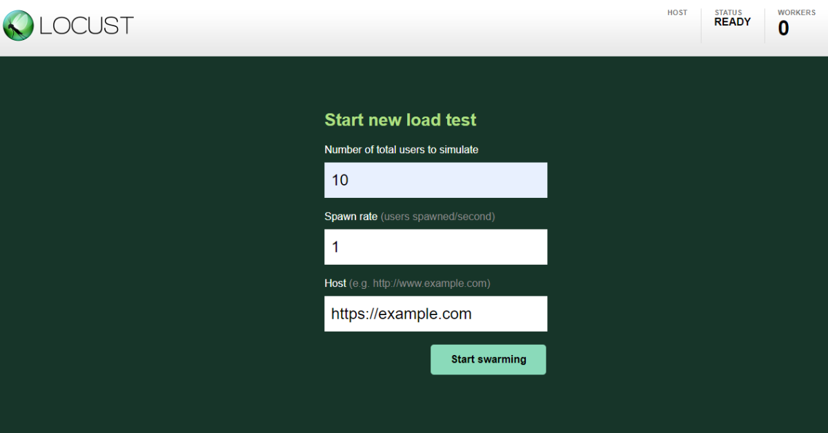
Task: Click 'Number of total users to simulate' label
Action: [401, 150]
